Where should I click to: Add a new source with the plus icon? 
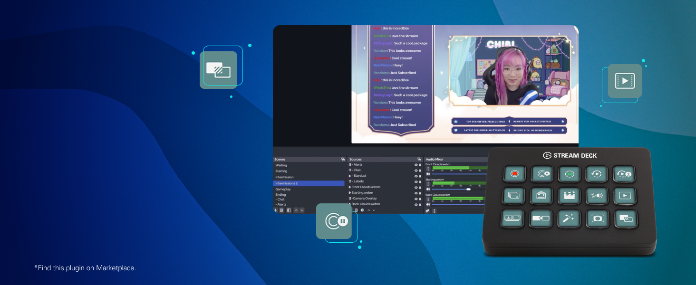point(353,210)
